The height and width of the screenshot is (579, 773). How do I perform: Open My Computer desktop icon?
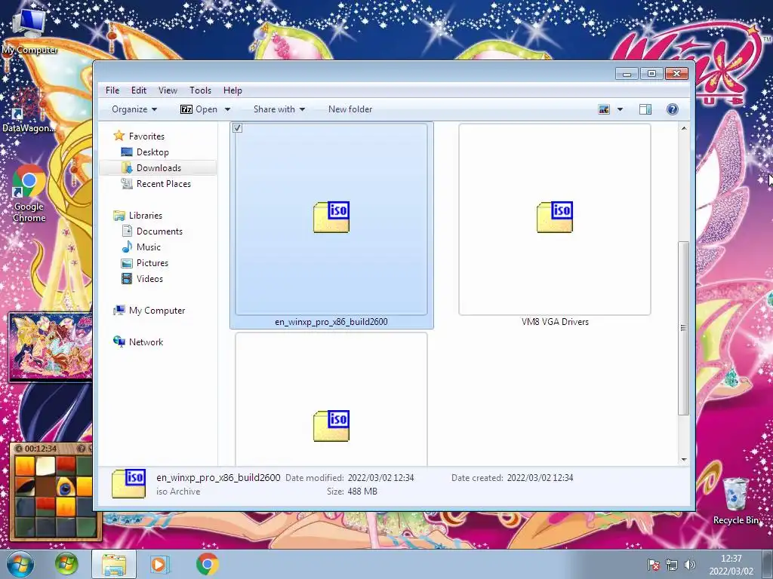point(29,30)
